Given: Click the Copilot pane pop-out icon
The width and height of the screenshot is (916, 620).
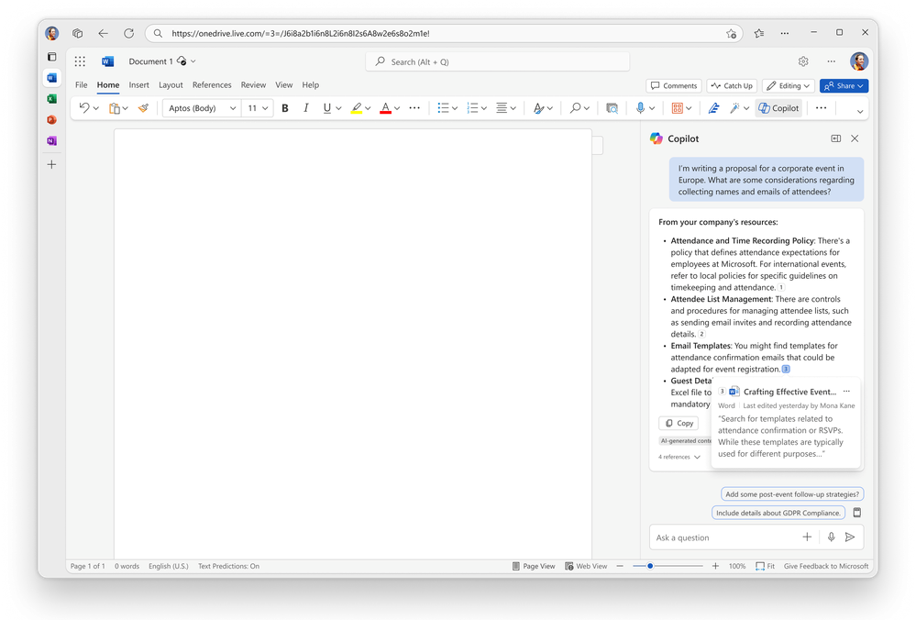Looking at the screenshot, I should click(836, 138).
